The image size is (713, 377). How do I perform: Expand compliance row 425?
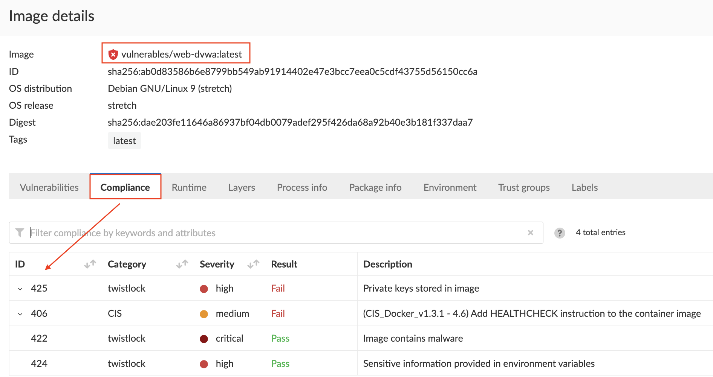pyautogui.click(x=20, y=289)
